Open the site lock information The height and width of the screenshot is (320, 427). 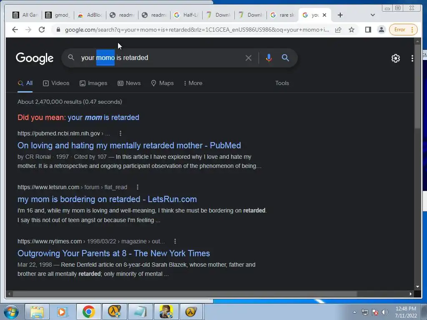[58, 30]
